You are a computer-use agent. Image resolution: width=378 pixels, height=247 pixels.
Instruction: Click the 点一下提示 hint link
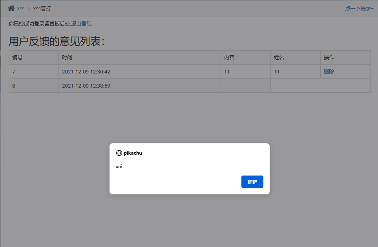[x=359, y=8]
